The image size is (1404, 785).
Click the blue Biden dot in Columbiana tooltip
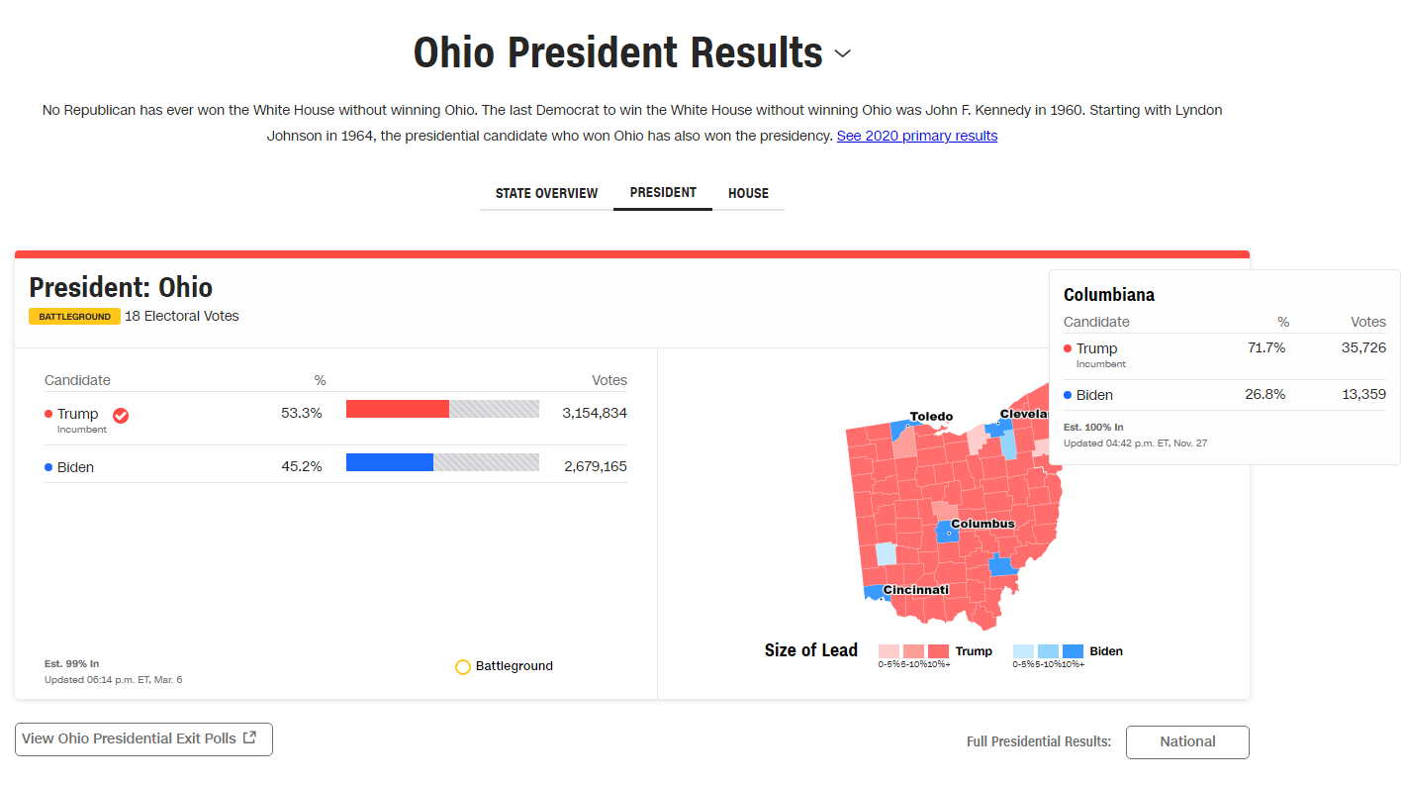point(1068,395)
